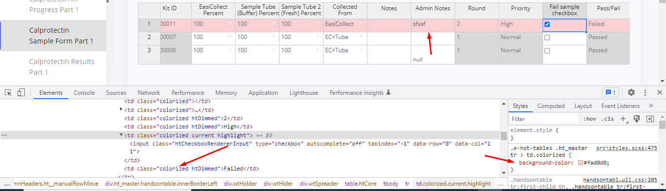Switch to the Console tab
The height and width of the screenshot is (191, 666).
point(84,92)
